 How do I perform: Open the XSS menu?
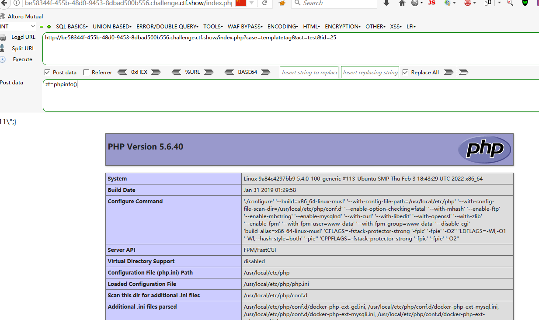click(x=395, y=26)
